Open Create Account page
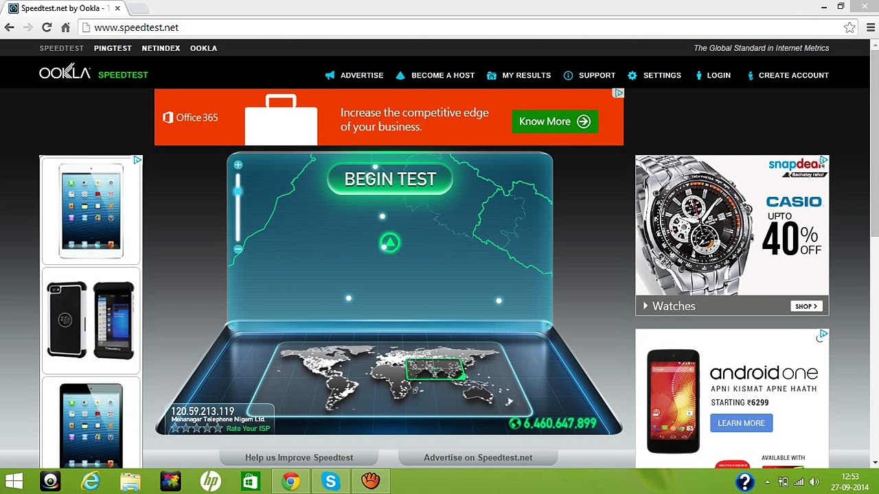879x494 pixels. click(788, 75)
